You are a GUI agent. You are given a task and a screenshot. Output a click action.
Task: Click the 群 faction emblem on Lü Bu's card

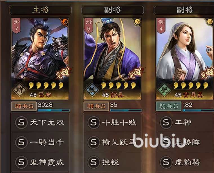pos(19,90)
